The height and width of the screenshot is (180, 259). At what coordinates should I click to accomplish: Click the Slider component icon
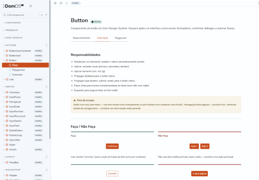coord(7,145)
